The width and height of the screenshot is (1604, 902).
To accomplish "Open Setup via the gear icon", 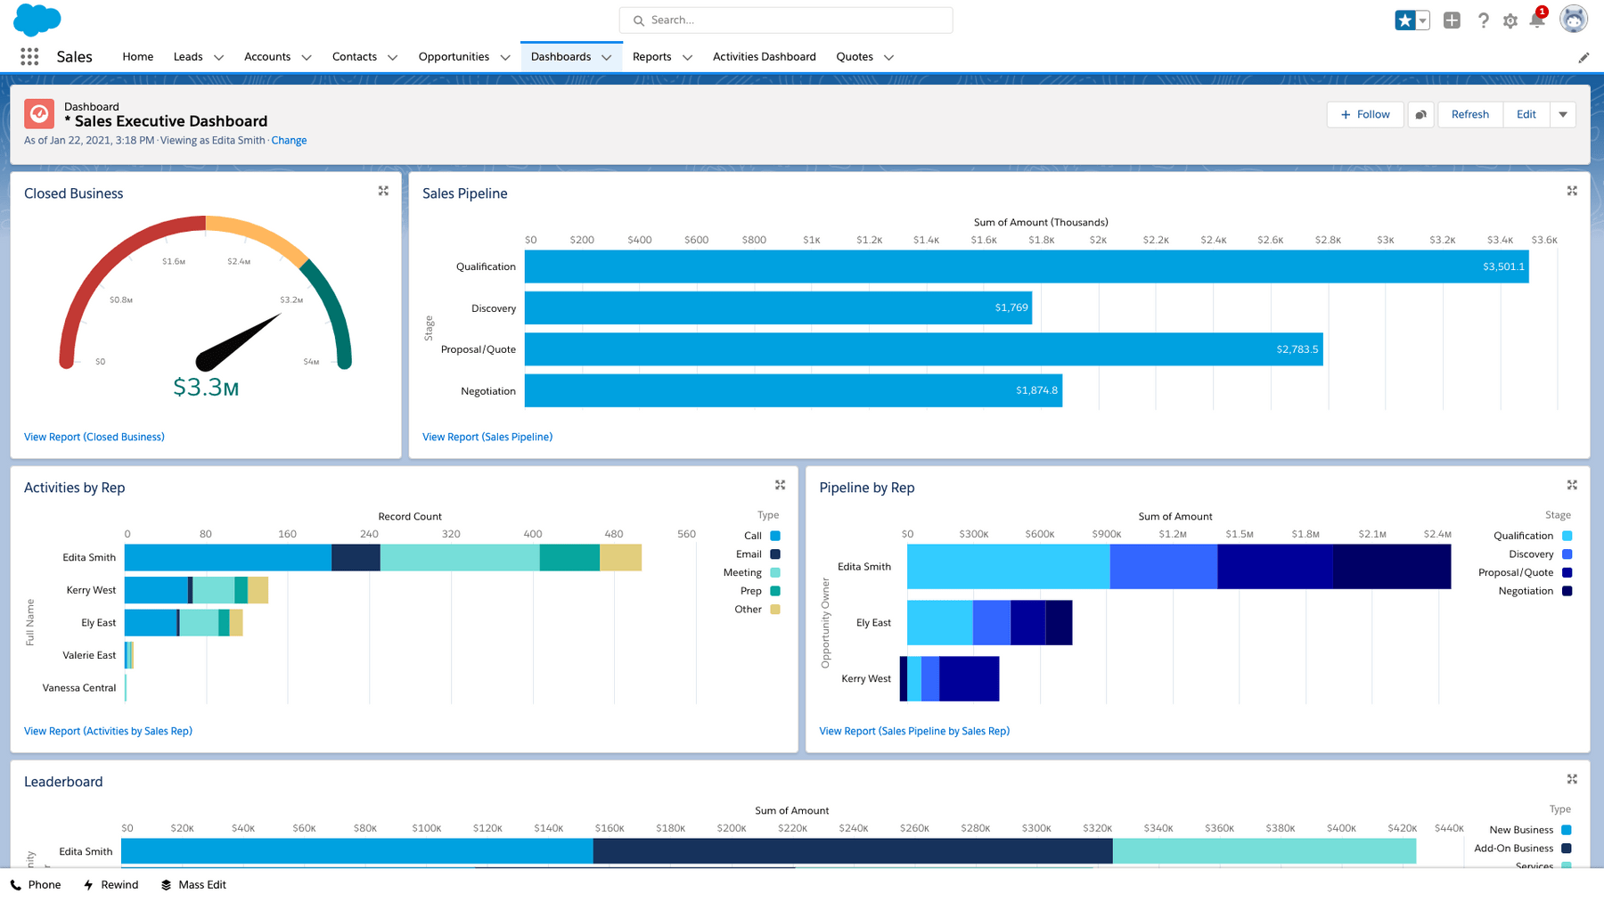I will (x=1510, y=20).
